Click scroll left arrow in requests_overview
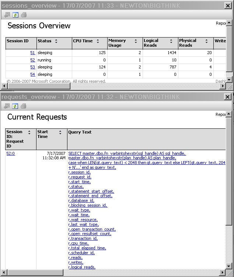Image resolution: width=234 pixels, height=277 pixels. (4, 273)
